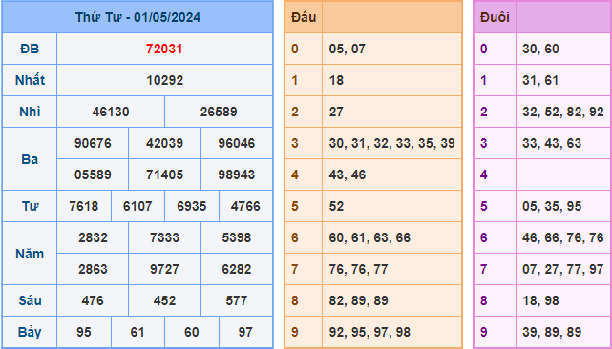Click third prize number 96046
The width and height of the screenshot is (612, 349).
tap(237, 143)
